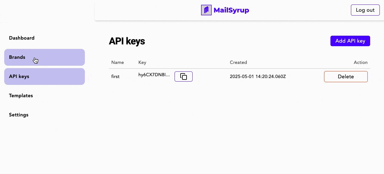Click the 2025-05-01 created timestamp

[x=258, y=76]
